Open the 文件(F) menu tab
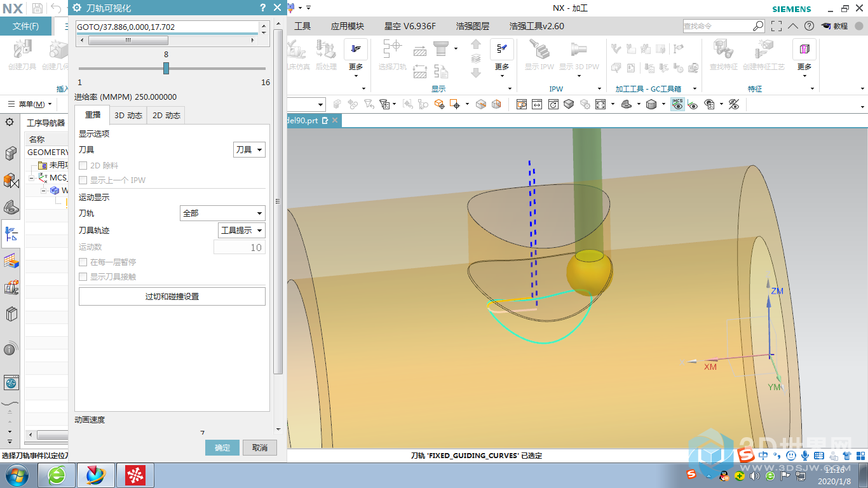The image size is (868, 488). [26, 26]
